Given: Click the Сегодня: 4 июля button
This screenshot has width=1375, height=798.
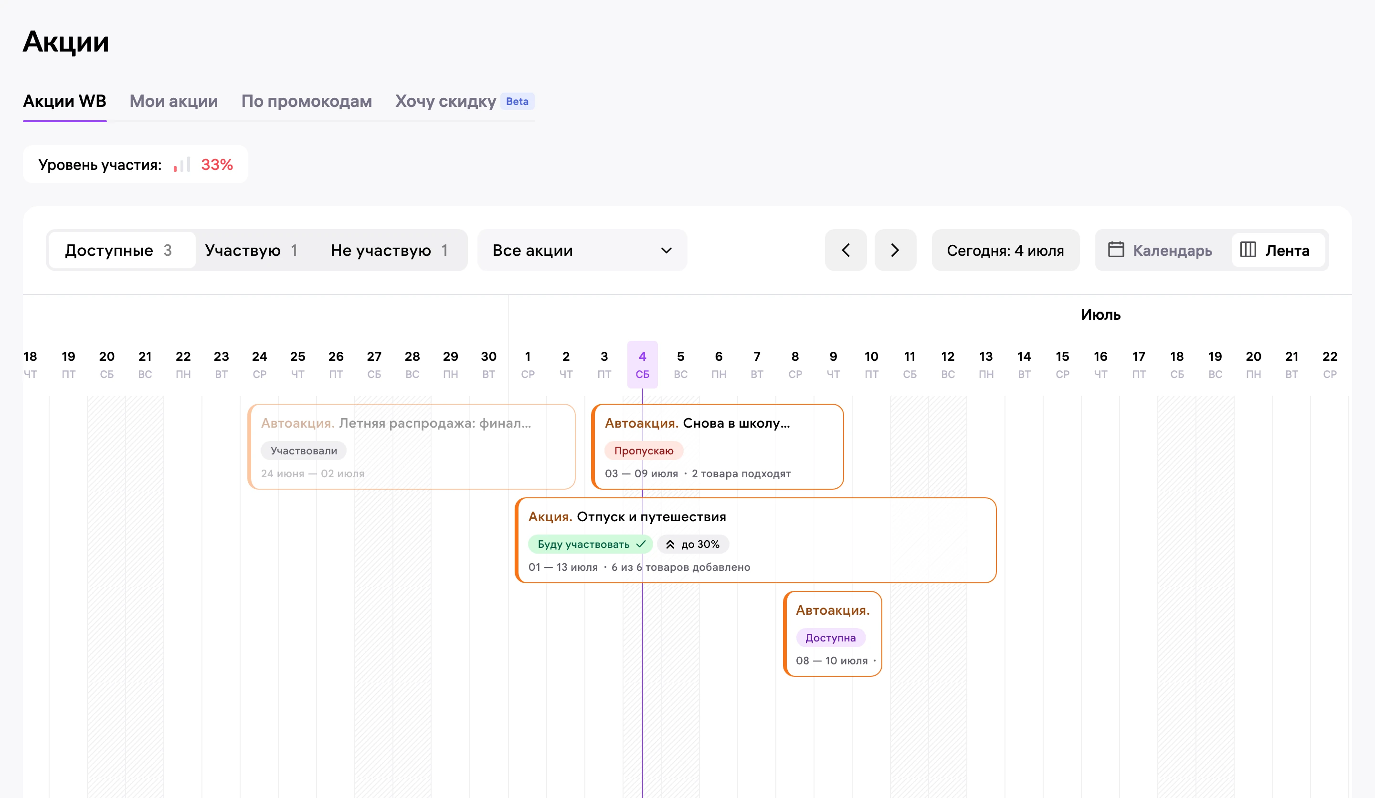Looking at the screenshot, I should click(1005, 251).
